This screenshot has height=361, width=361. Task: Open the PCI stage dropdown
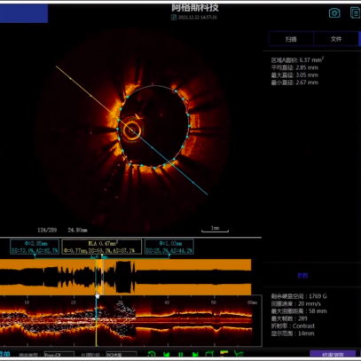(x=122, y=355)
